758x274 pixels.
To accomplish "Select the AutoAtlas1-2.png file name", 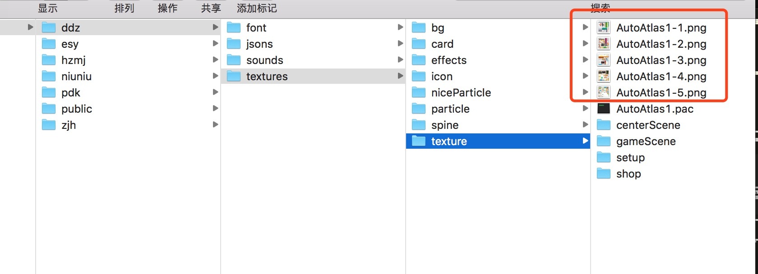I will pos(661,44).
